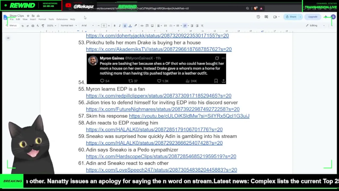Image resolution: width=339 pixels, height=191 pixels.
Task: Click the Share button
Action: [x=291, y=17]
